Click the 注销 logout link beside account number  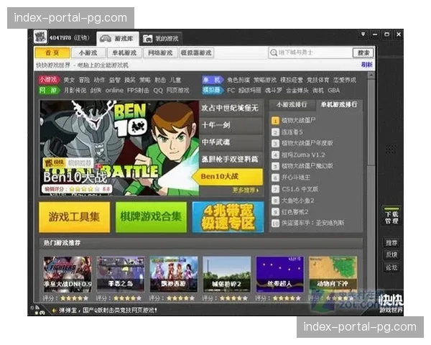(x=82, y=37)
